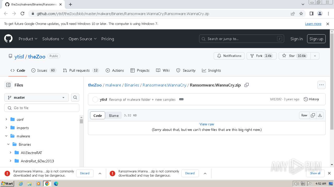334x187 pixels.
Task: Open Internet Explorer from taskbar
Action: (21, 184)
